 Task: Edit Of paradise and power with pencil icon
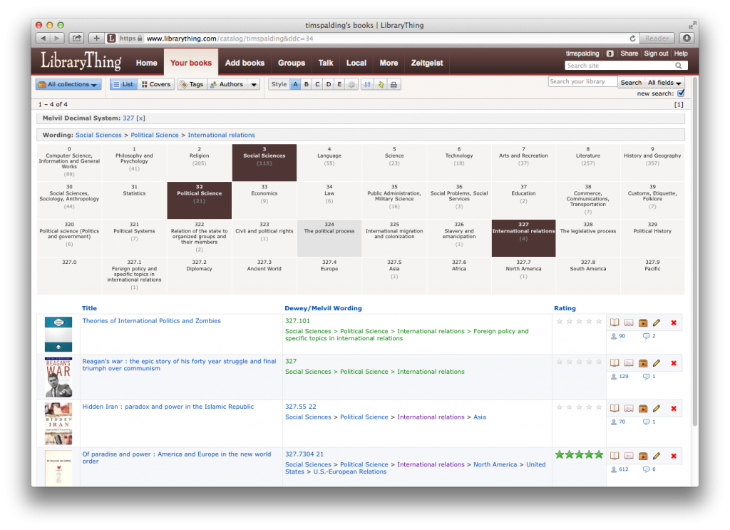click(x=657, y=456)
